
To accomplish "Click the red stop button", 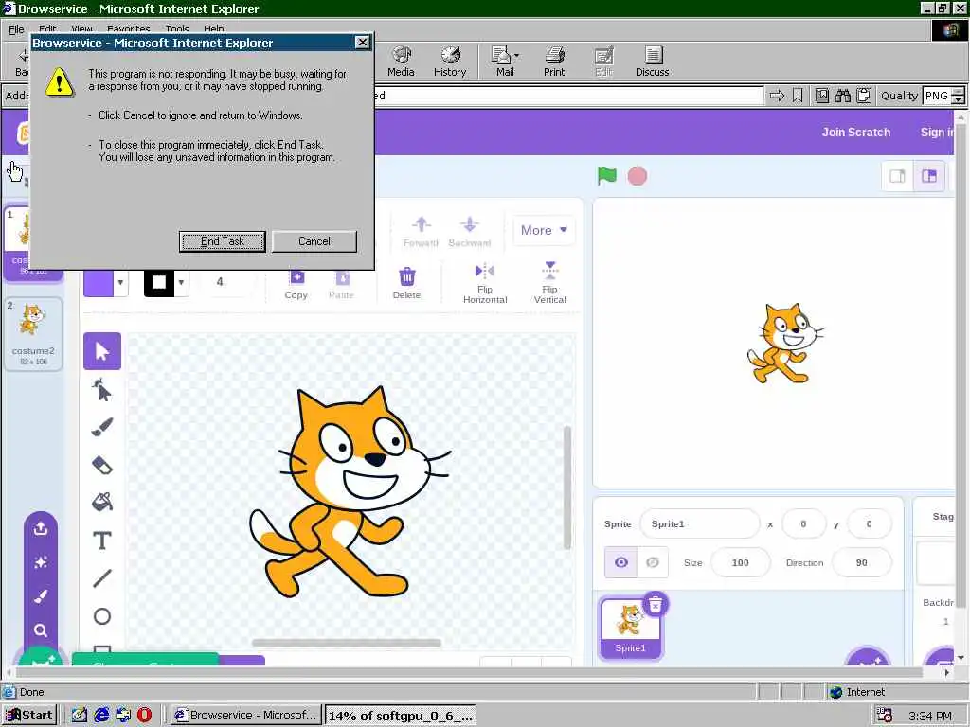I will pos(638,176).
